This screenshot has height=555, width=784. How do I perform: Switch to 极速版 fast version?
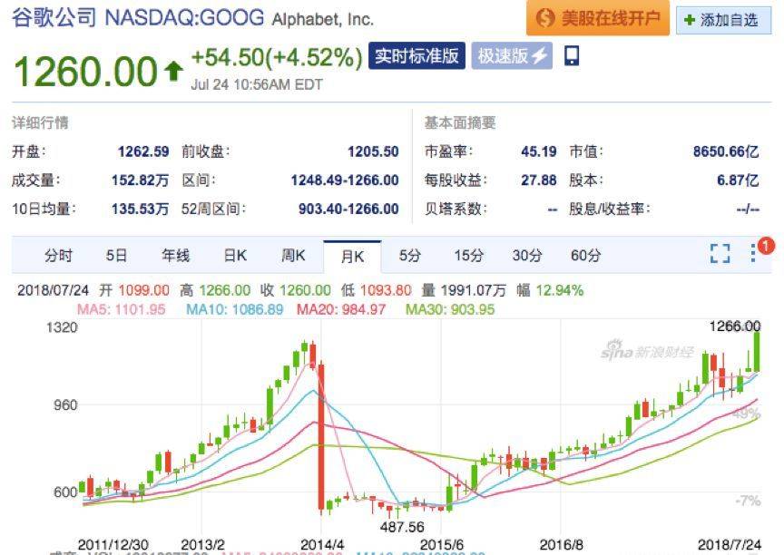[512, 55]
